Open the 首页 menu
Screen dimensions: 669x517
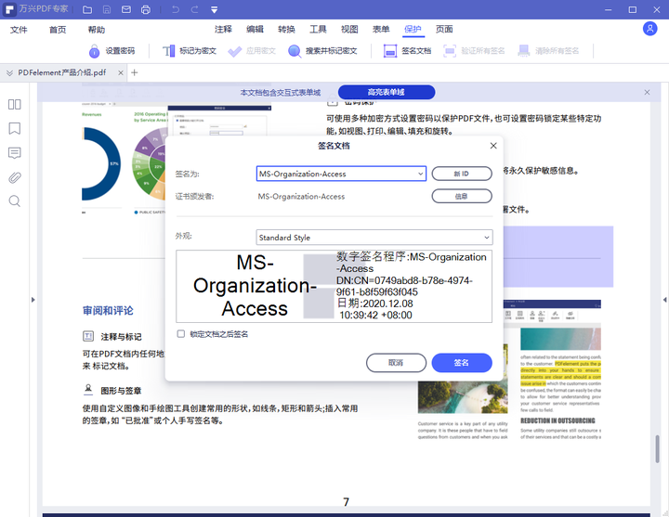[58, 30]
